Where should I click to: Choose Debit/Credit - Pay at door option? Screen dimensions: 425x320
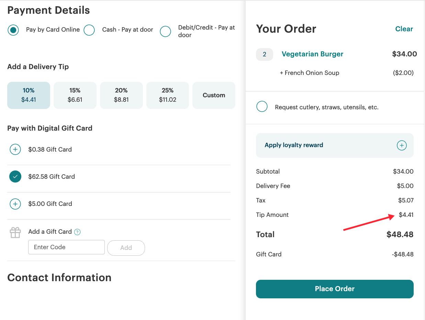(165, 31)
